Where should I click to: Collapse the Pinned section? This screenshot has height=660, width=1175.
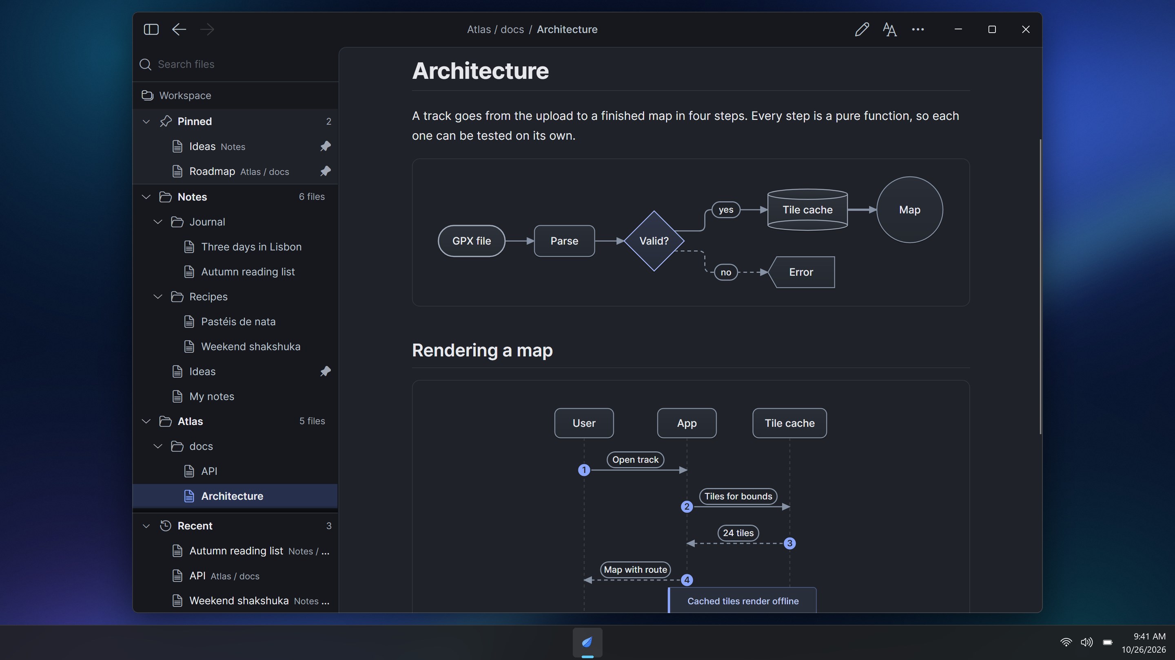click(x=146, y=121)
